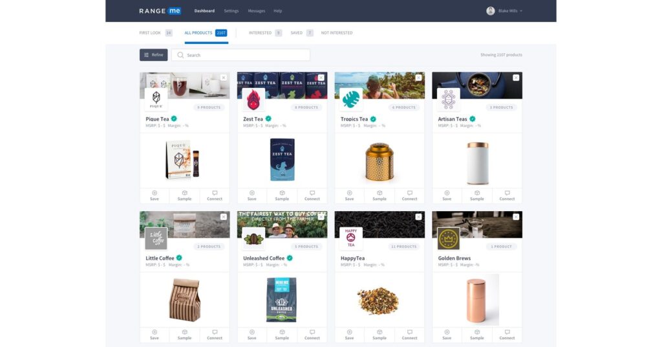
Task: Save the Unleashed Coffee product
Action: click(252, 335)
